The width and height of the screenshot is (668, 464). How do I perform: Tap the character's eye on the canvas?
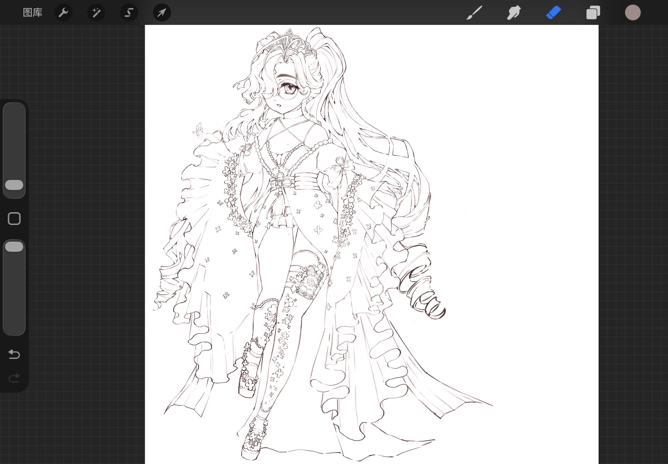(x=290, y=88)
